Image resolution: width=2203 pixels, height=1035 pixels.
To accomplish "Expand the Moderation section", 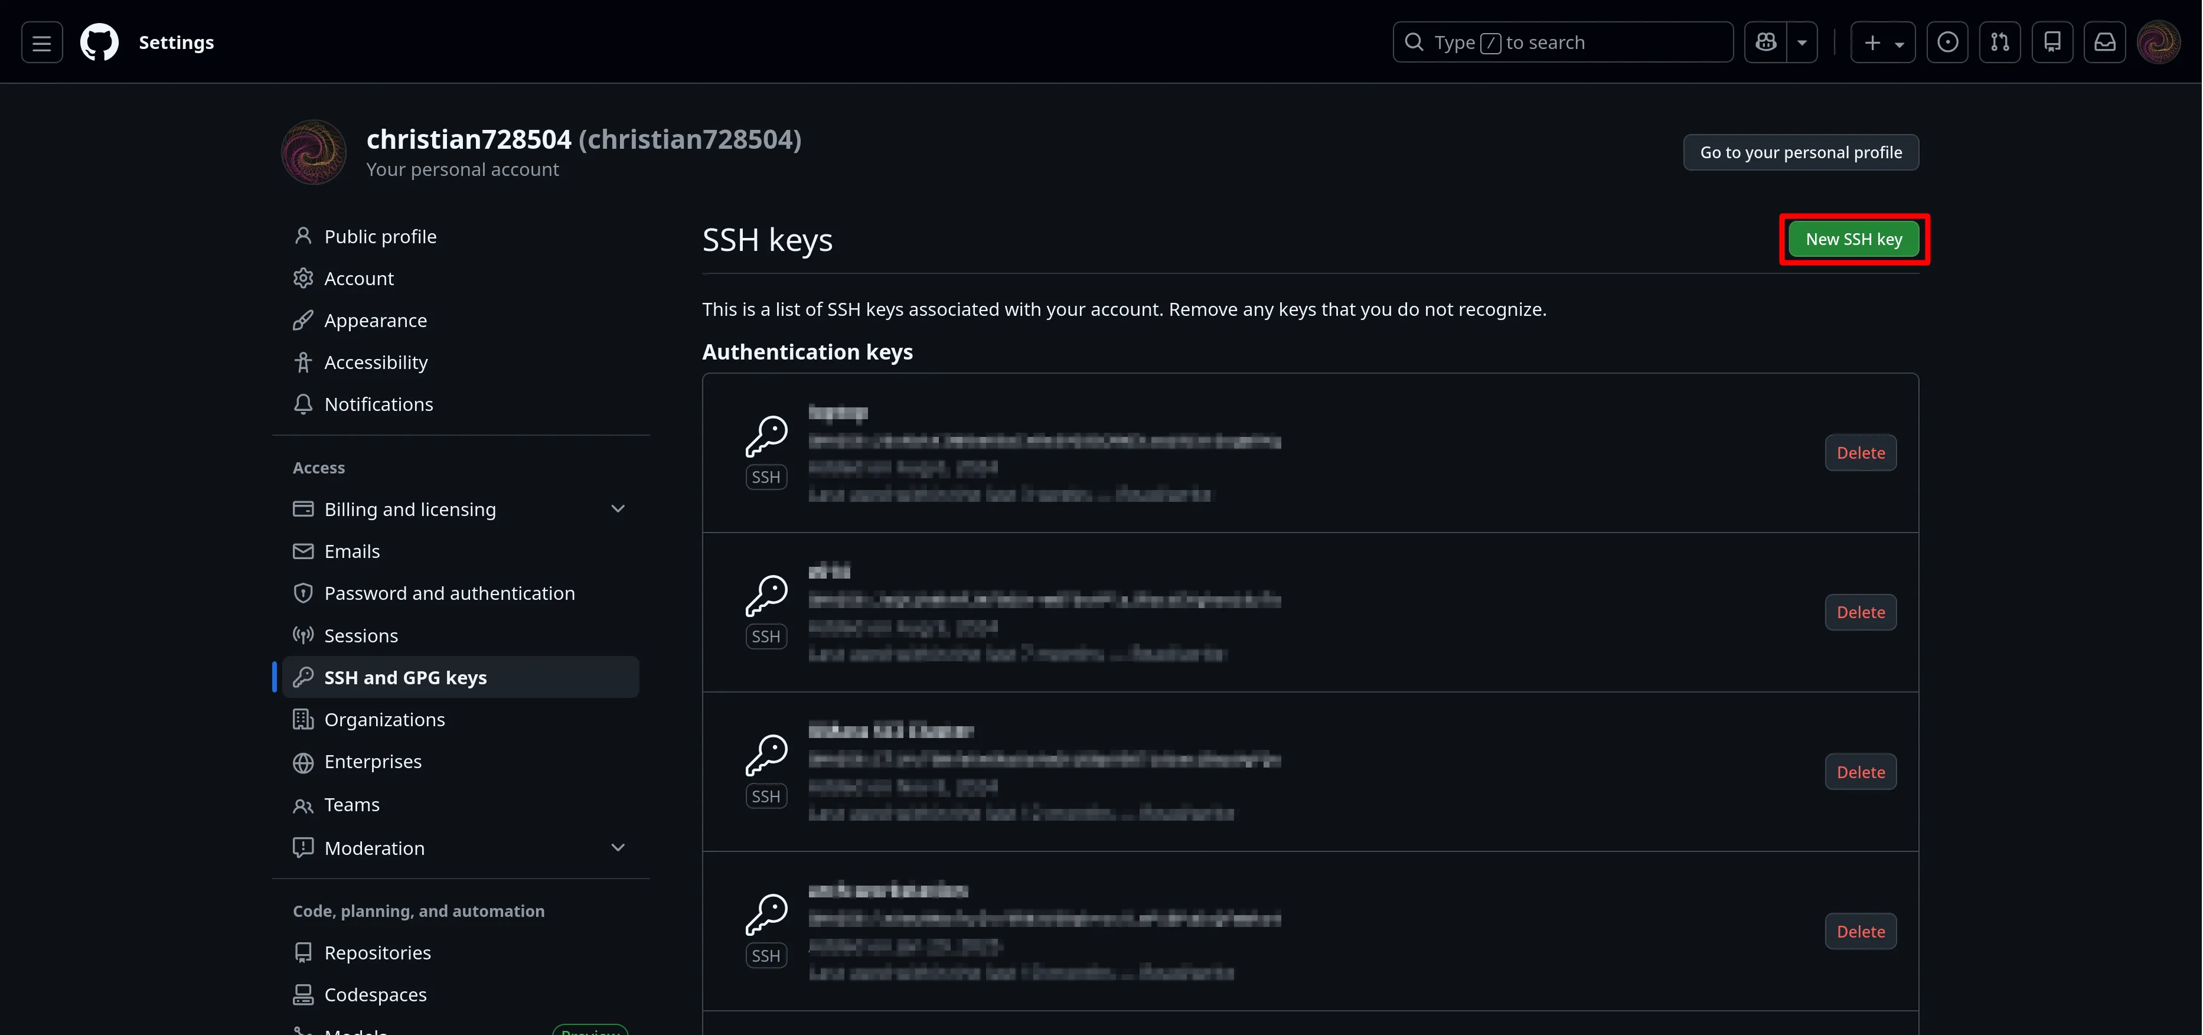I will pyautogui.click(x=618, y=848).
